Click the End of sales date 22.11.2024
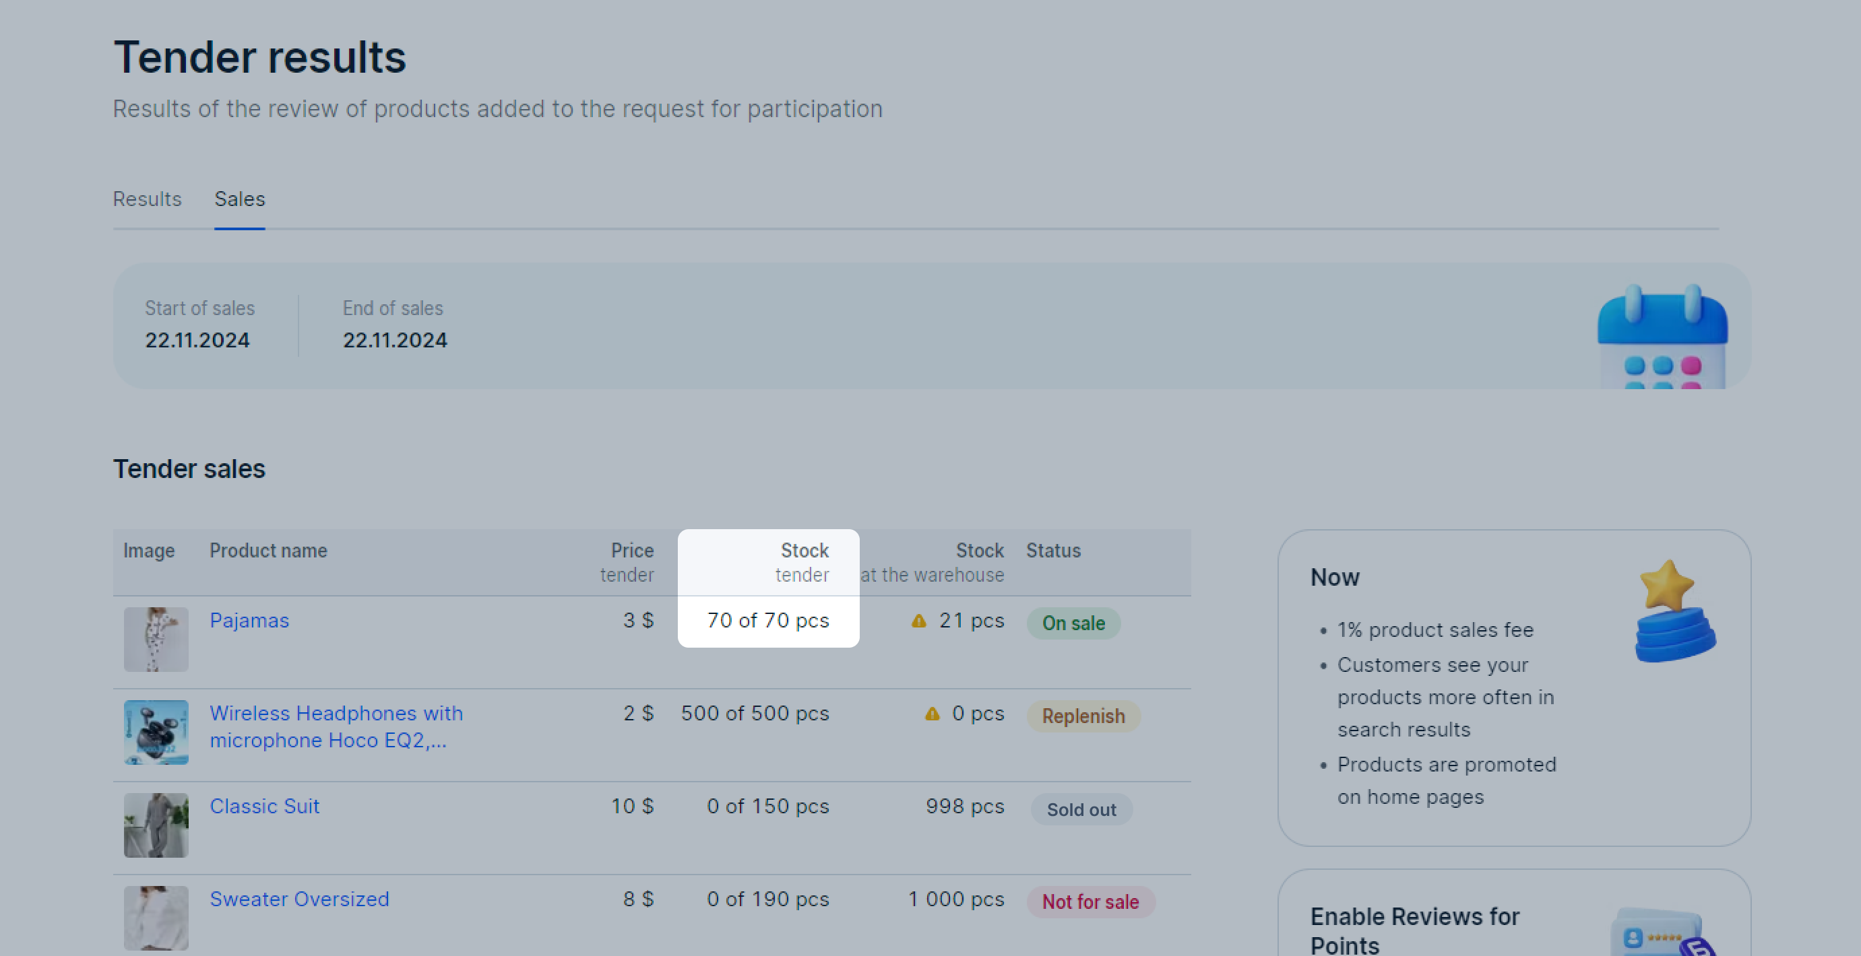The image size is (1861, 956). [x=395, y=340]
